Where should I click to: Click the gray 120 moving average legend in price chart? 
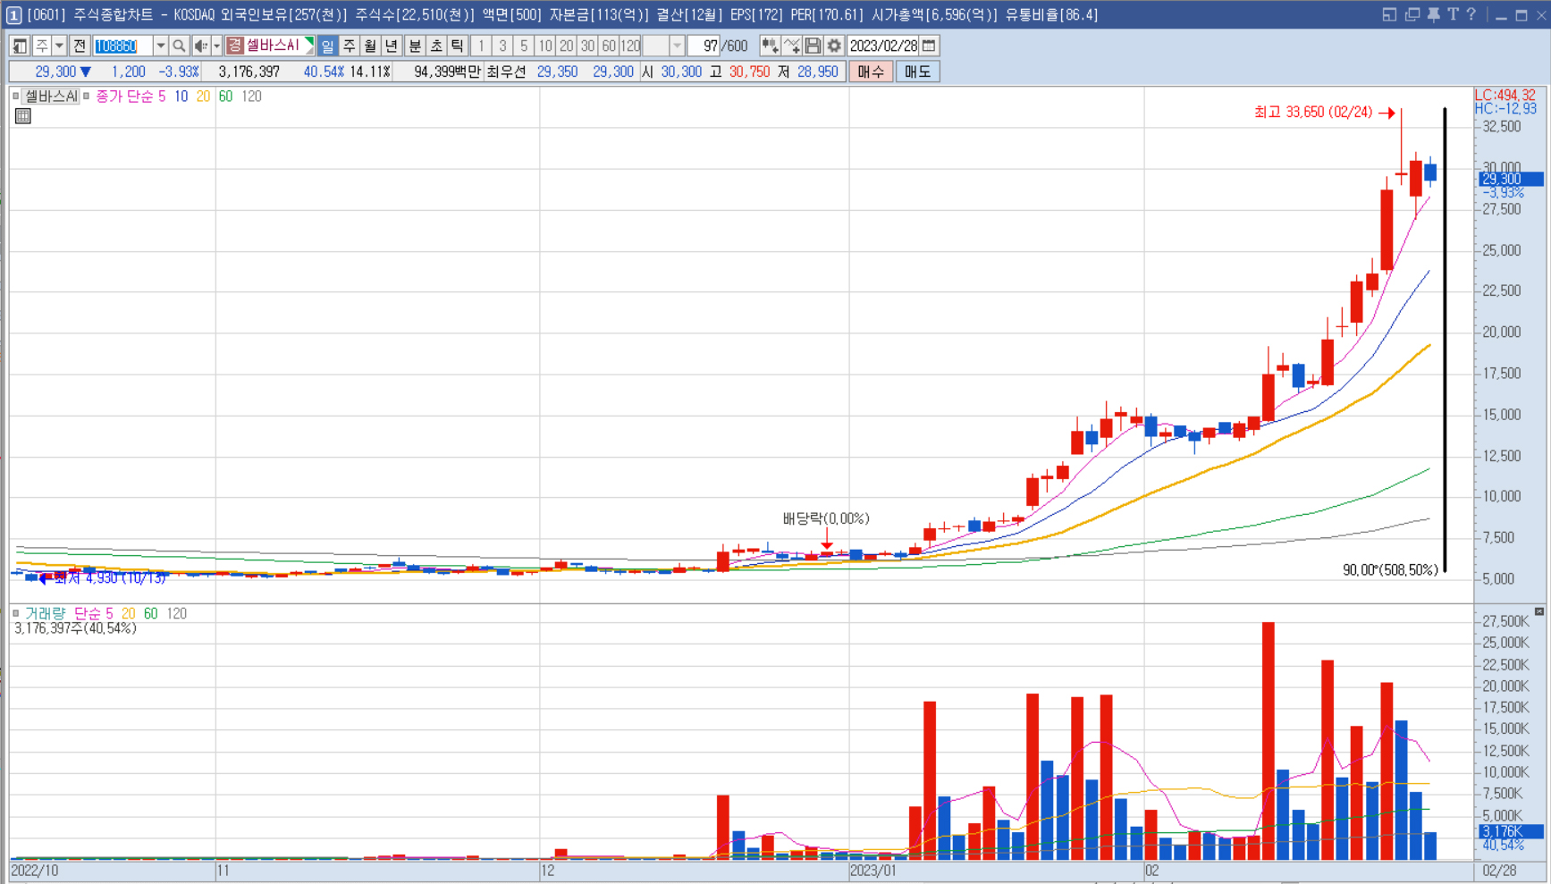[x=252, y=97]
